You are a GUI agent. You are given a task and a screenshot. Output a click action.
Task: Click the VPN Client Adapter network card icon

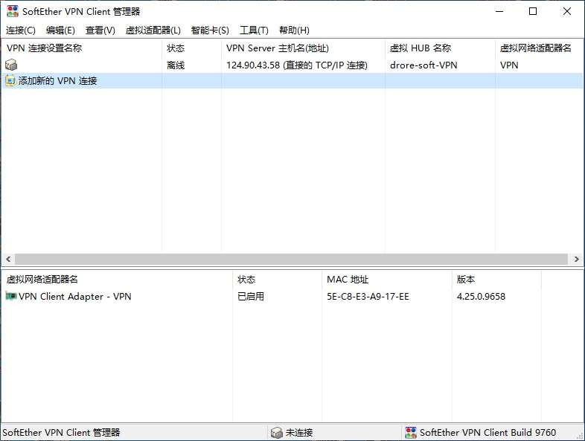pyautogui.click(x=11, y=296)
